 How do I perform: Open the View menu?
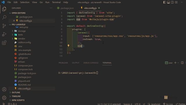(x=35, y=2)
